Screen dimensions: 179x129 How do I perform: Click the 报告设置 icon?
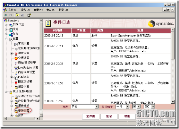[16, 87]
